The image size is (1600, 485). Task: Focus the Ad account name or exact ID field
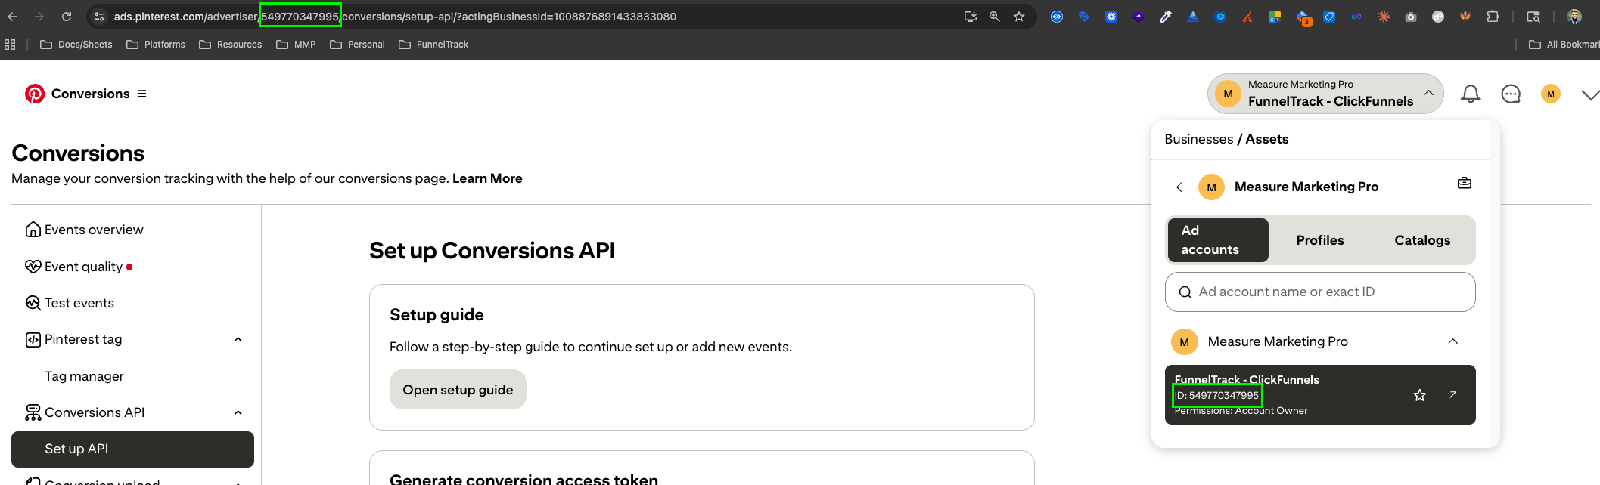(1320, 292)
